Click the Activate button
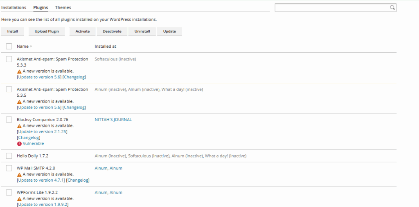 point(83,31)
